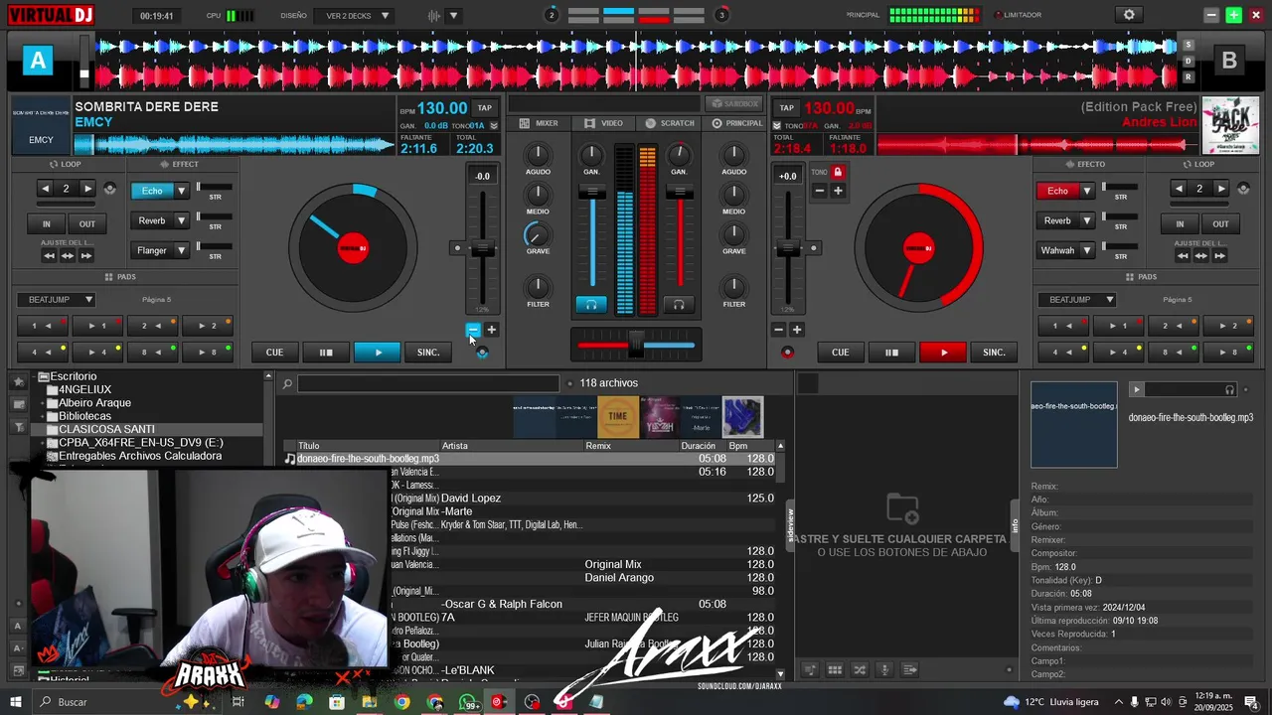Click deck A loop adjust rewind icon
The height and width of the screenshot is (715, 1272).
[49, 256]
